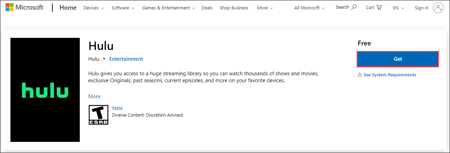
Task: Go to the Home link
Action: (68, 8)
